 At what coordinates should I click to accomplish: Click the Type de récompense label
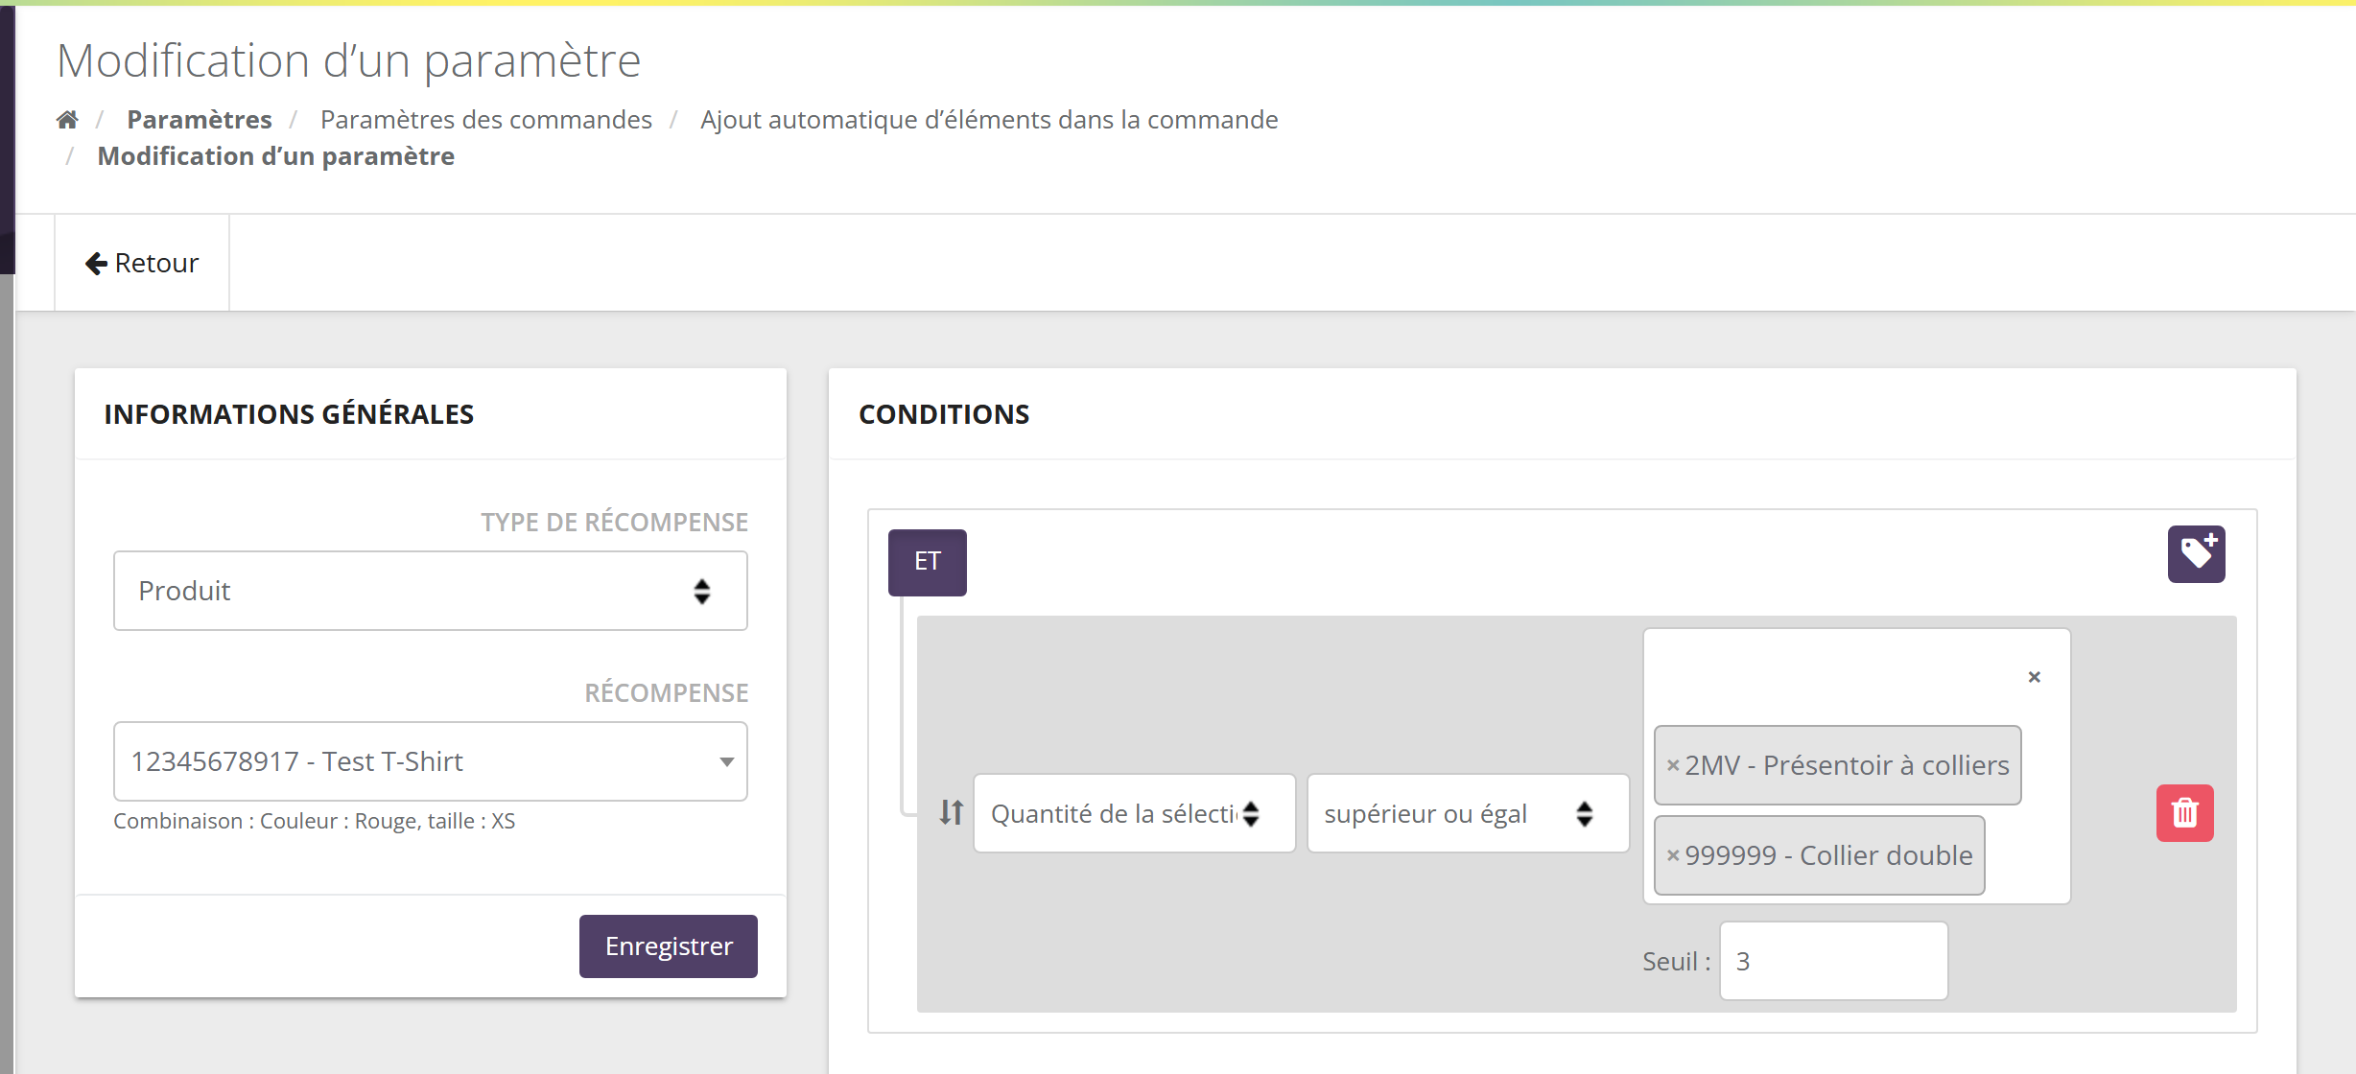pyautogui.click(x=615, y=523)
